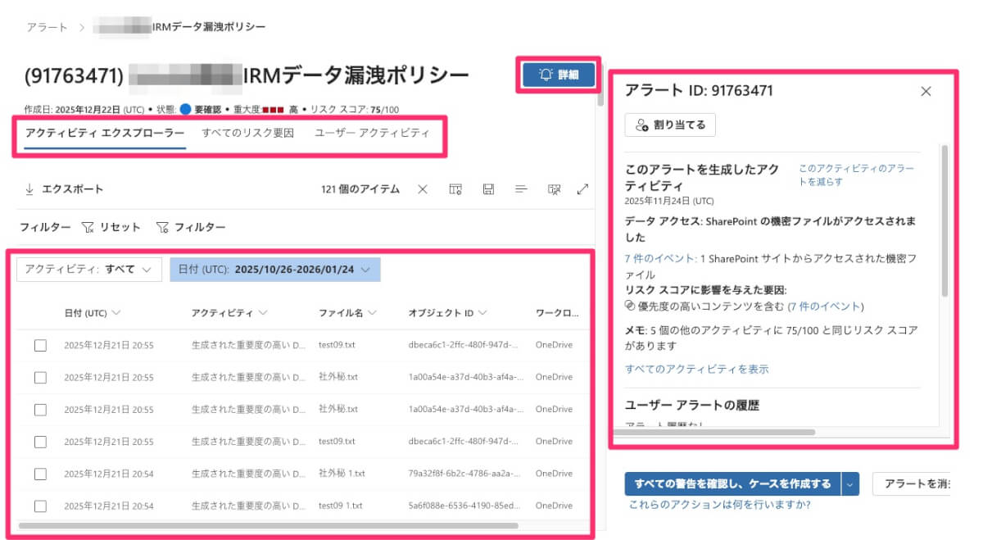Click the 割り当てる assign button
Screen dimensions: 983x540
670,125
